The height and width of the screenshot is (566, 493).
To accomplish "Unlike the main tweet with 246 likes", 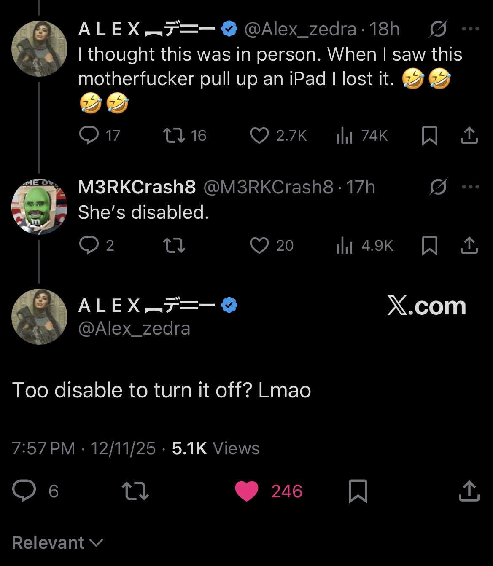I will (247, 491).
